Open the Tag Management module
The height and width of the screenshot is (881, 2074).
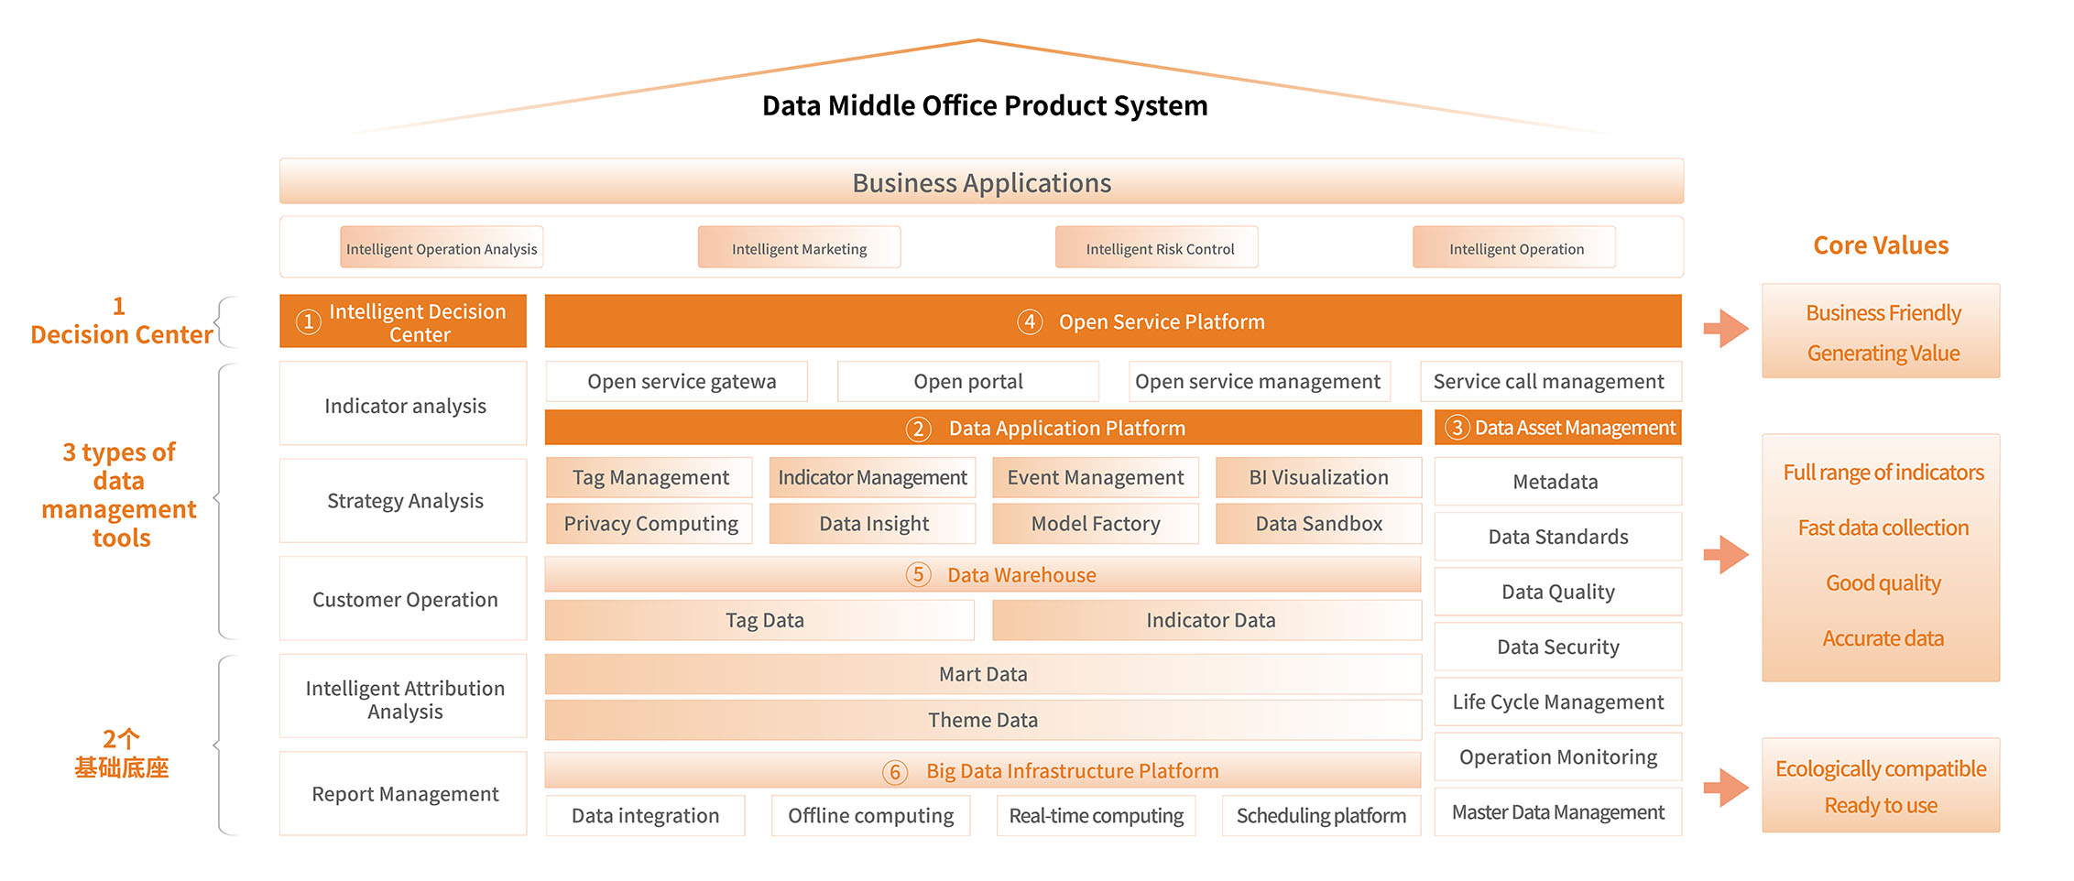tap(649, 478)
